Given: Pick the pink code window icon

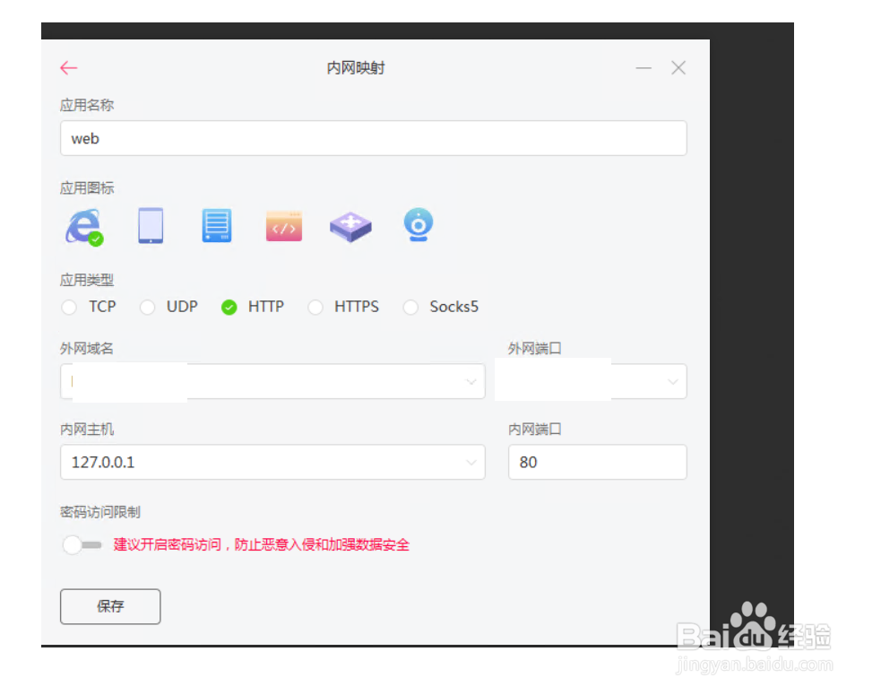Looking at the screenshot, I should click(284, 226).
